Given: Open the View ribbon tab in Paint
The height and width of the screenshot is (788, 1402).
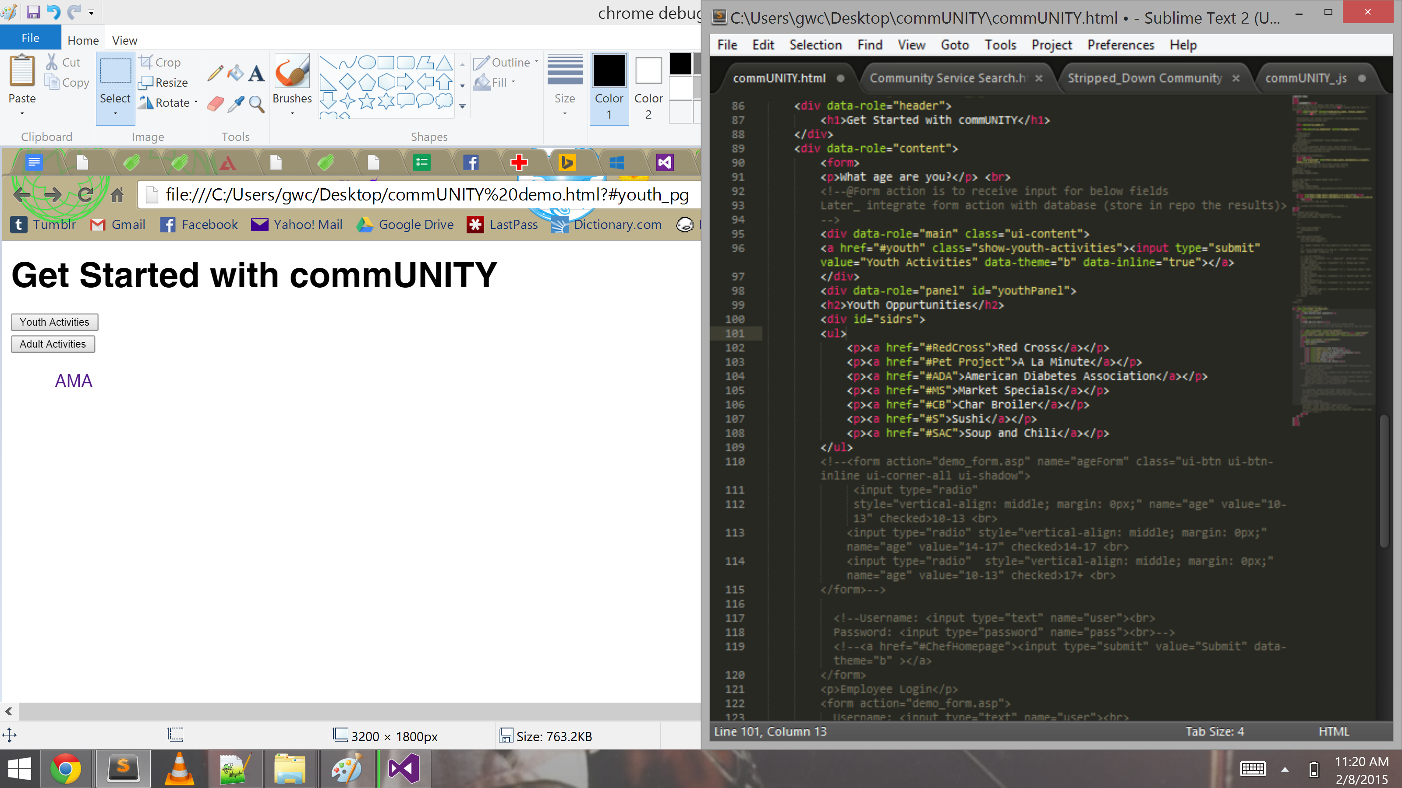Looking at the screenshot, I should coord(124,40).
